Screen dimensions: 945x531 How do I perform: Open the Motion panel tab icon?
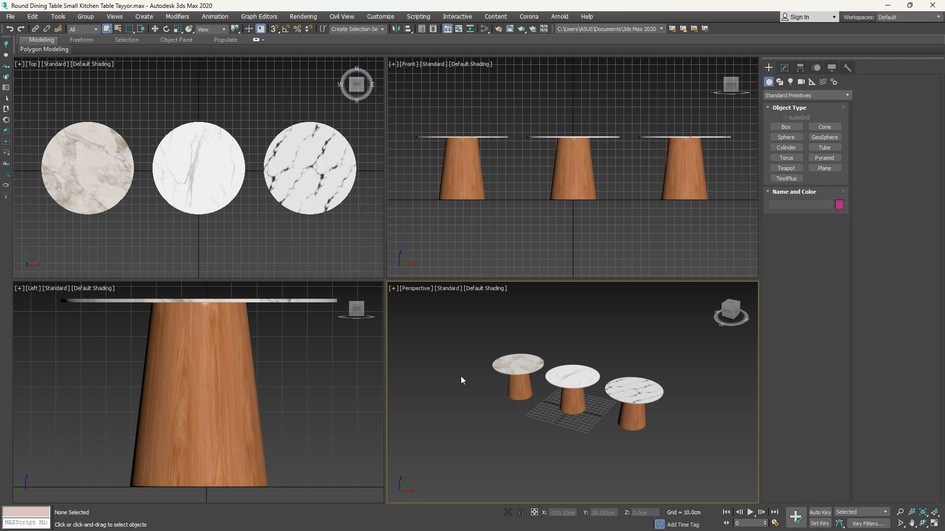click(x=816, y=68)
